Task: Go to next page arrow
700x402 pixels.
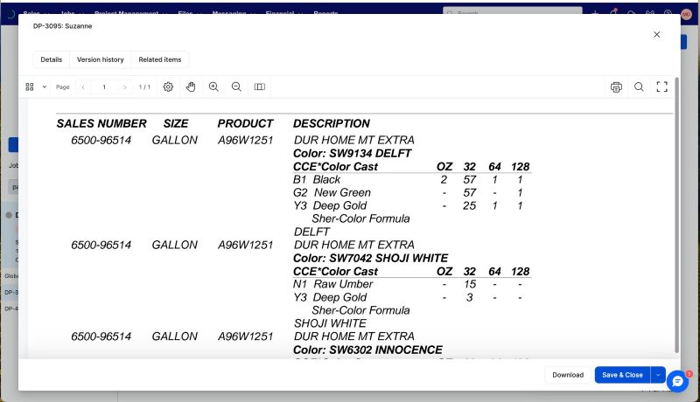Action: 124,87
